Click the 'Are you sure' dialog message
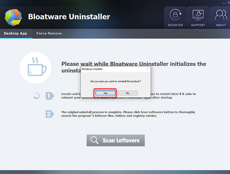This screenshot has height=174, width=230. pos(116,81)
